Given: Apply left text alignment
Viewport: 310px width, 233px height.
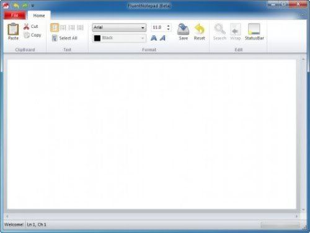Looking at the screenshot, I should click(x=55, y=27).
